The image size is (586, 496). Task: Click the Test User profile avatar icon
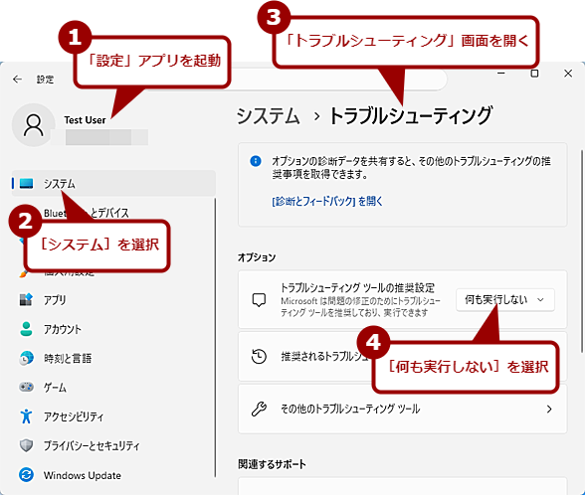tap(34, 125)
